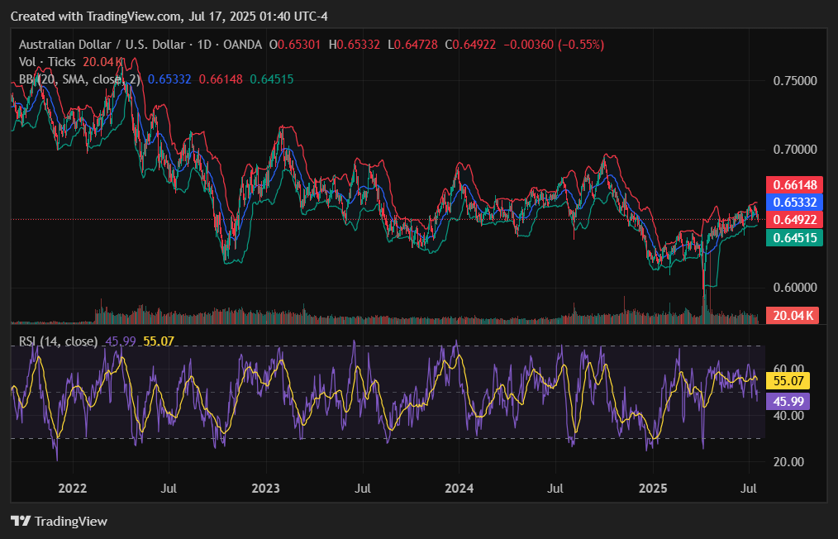Click the TradingView logo in the footer
The height and width of the screenshot is (539, 838).
pos(60,521)
